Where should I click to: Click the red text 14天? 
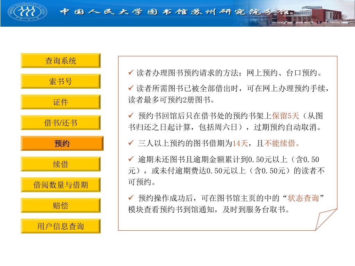coord(240,143)
